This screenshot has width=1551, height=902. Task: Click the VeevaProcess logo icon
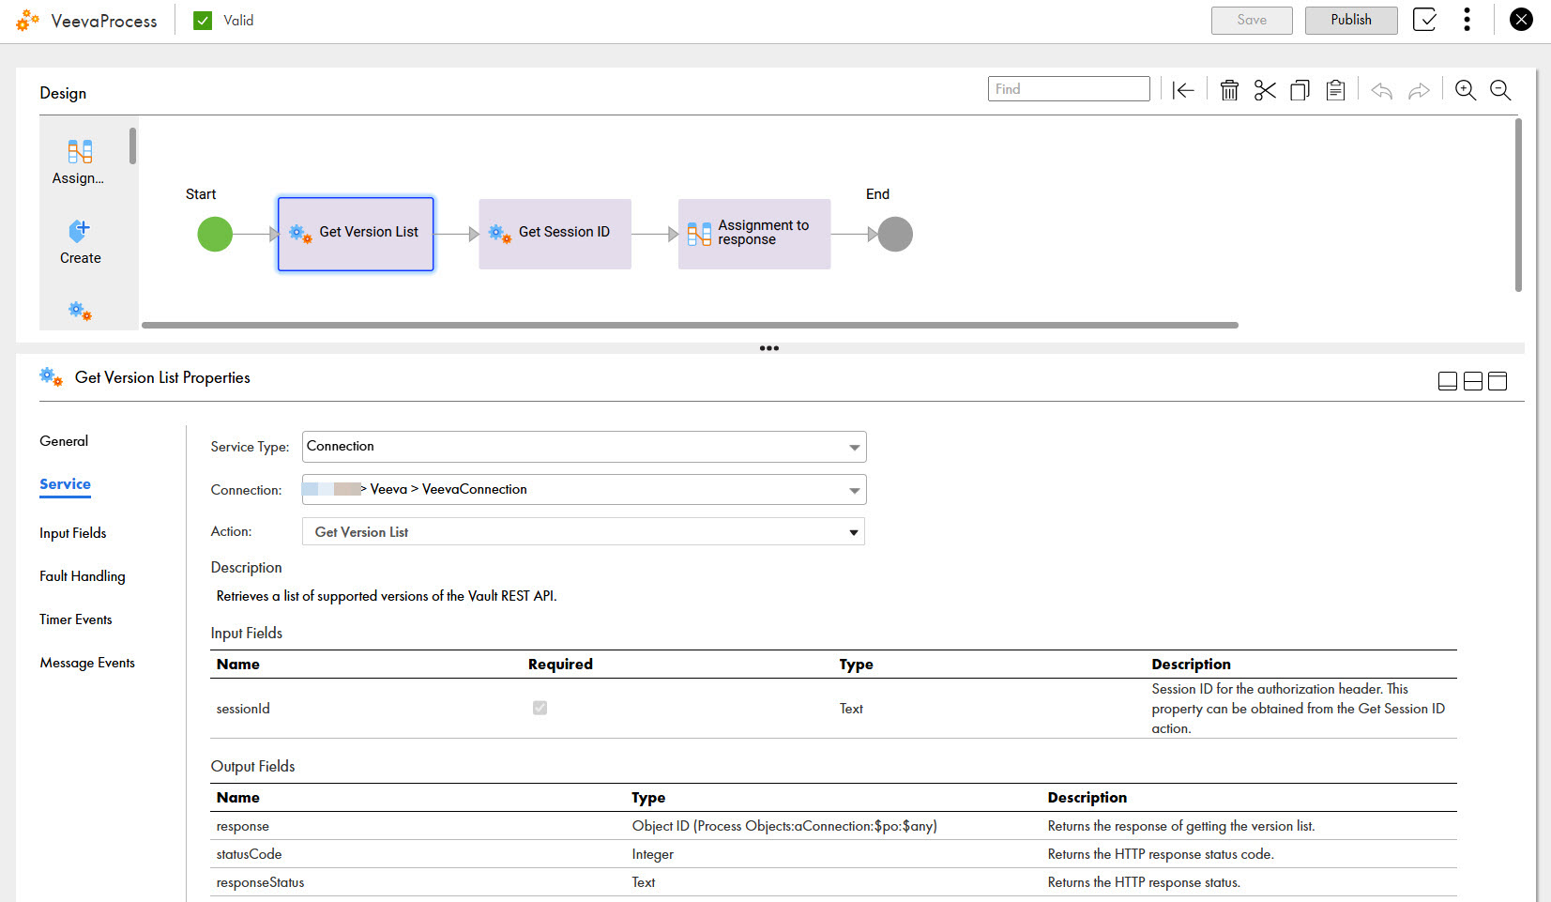click(27, 20)
